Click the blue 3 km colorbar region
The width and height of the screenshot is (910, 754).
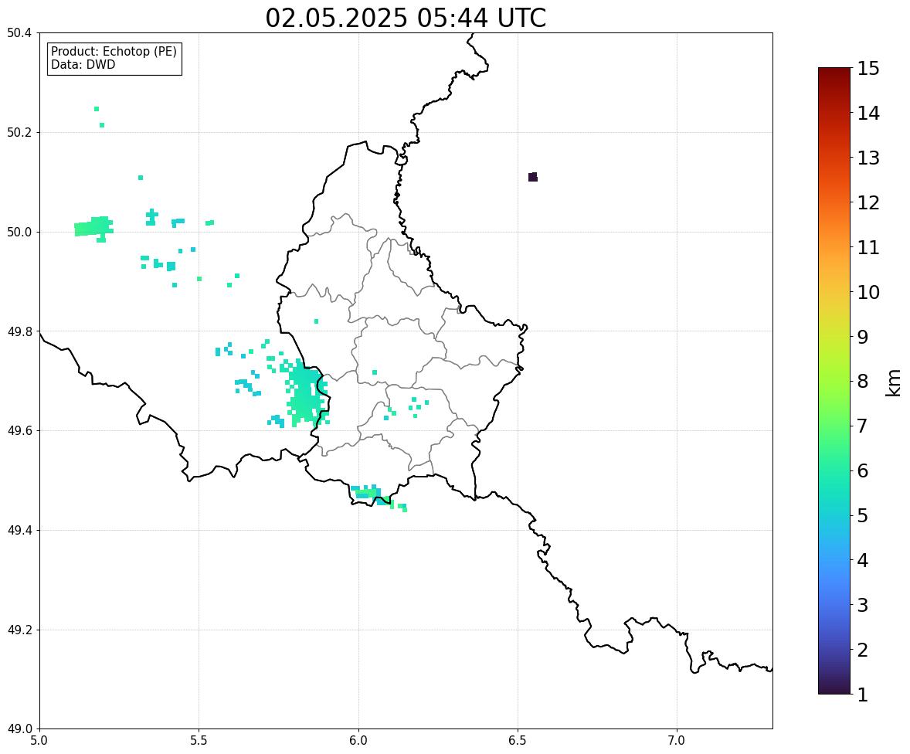[x=834, y=605]
